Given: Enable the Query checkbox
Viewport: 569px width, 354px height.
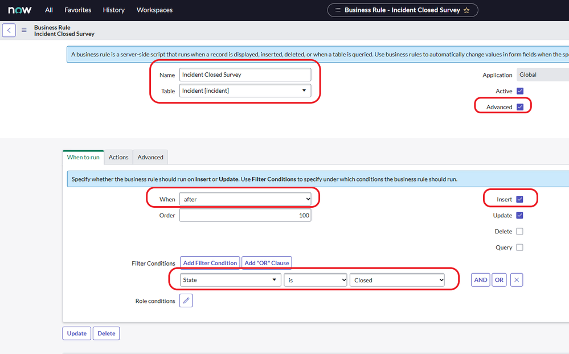Looking at the screenshot, I should (519, 248).
